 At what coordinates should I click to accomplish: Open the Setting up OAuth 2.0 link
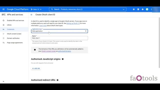(x=73, y=23)
